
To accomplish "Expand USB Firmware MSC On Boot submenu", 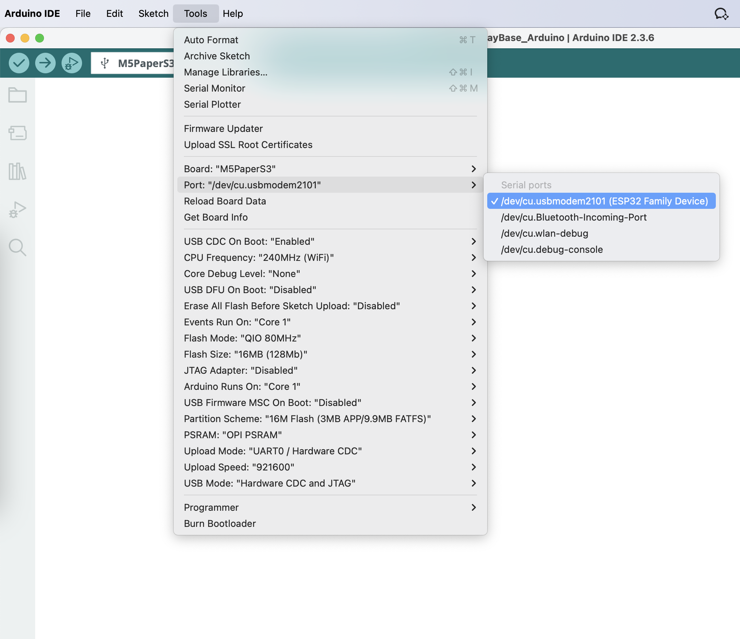I will pyautogui.click(x=330, y=403).
